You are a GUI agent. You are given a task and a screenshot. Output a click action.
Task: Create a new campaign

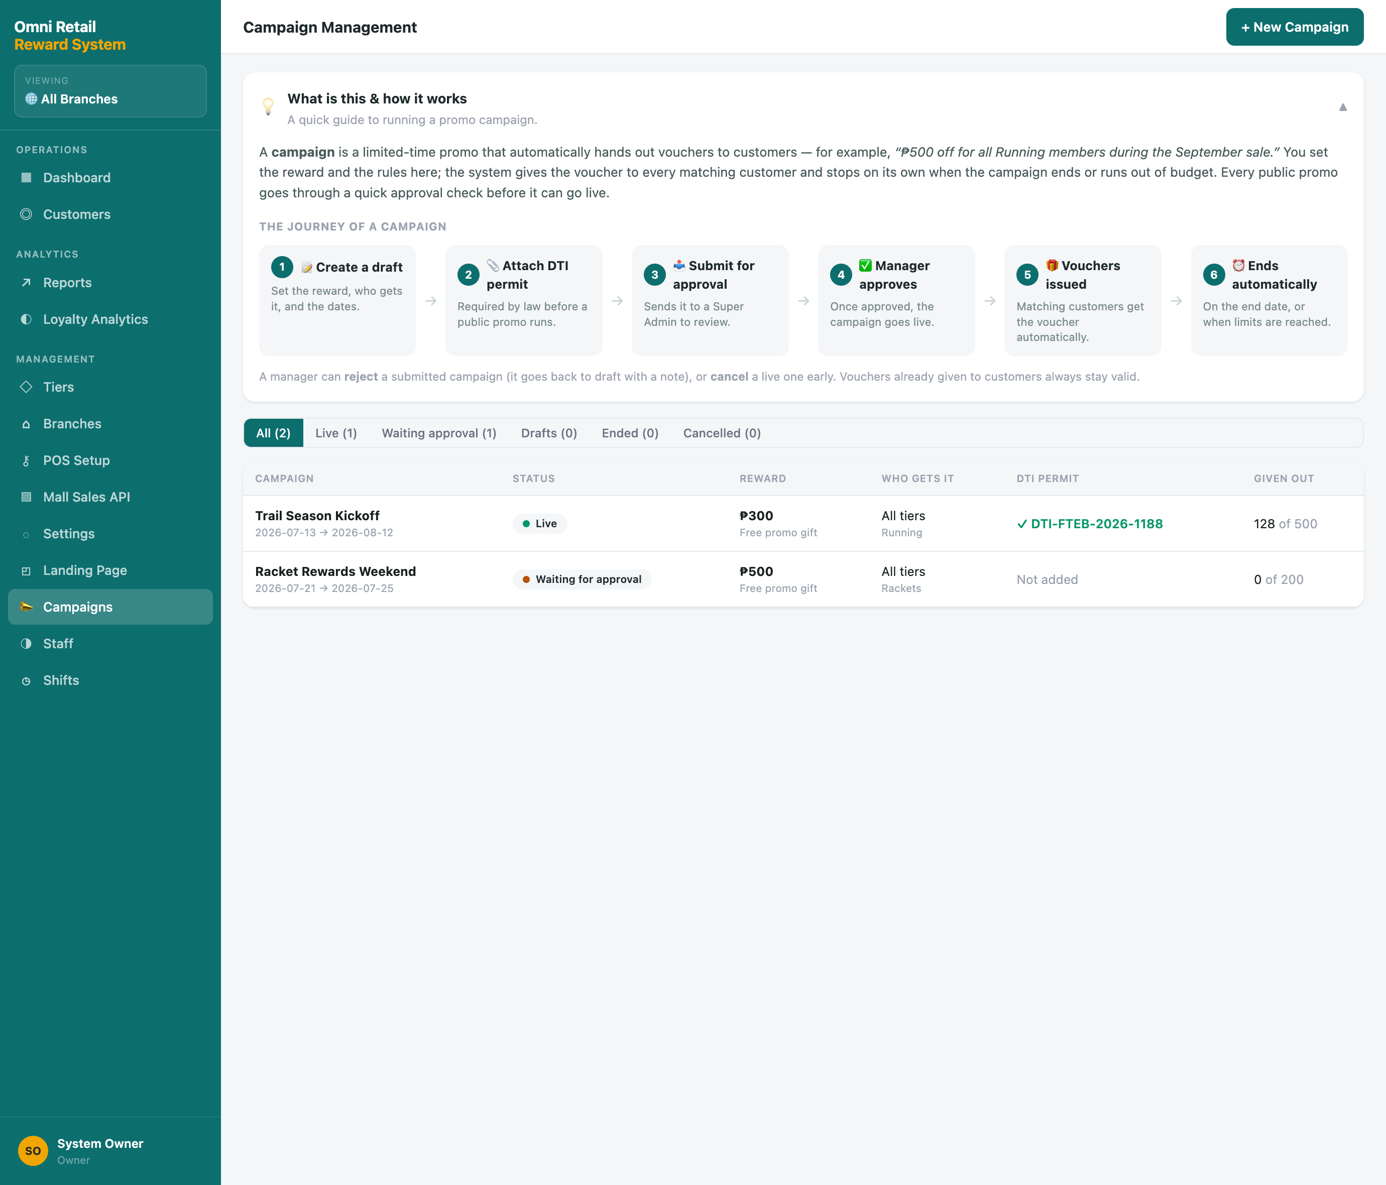pos(1295,27)
